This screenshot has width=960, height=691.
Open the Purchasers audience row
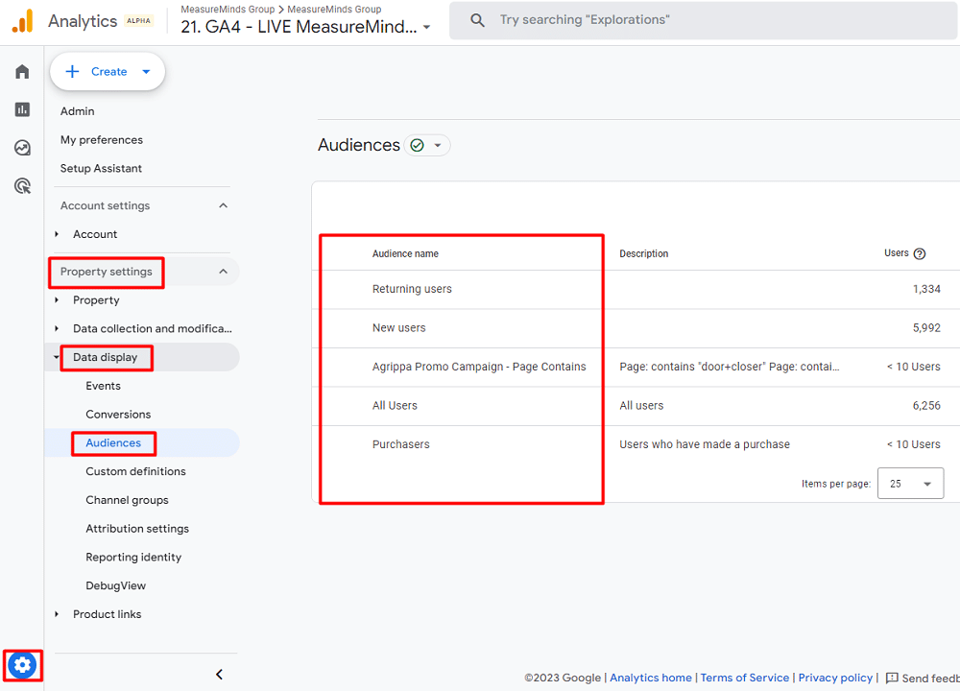[x=401, y=444]
